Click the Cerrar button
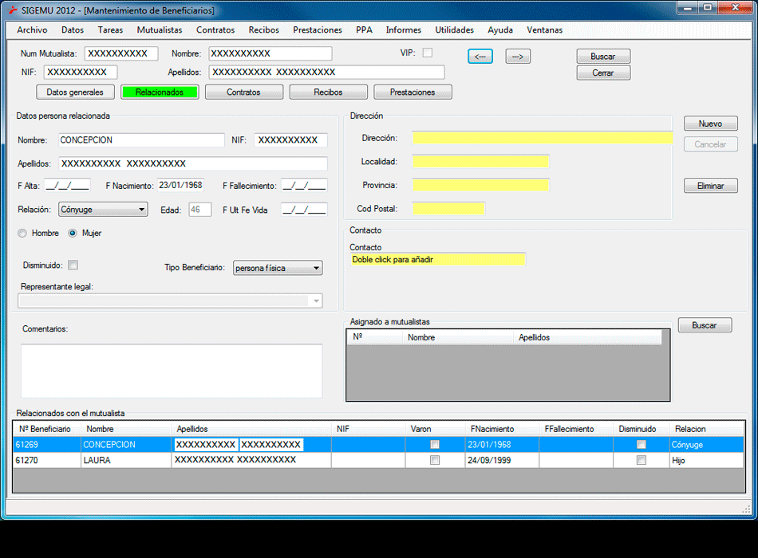758x558 pixels. pyautogui.click(x=603, y=73)
